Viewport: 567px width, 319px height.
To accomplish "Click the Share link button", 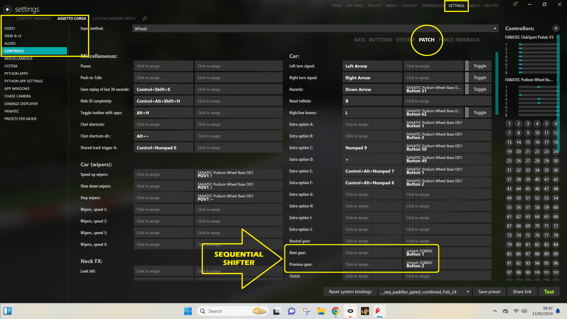I will click(522, 292).
